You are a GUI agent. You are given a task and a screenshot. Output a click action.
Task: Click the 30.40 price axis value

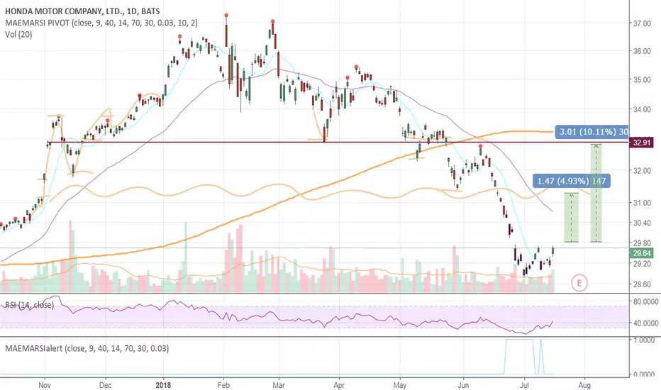[x=643, y=223]
